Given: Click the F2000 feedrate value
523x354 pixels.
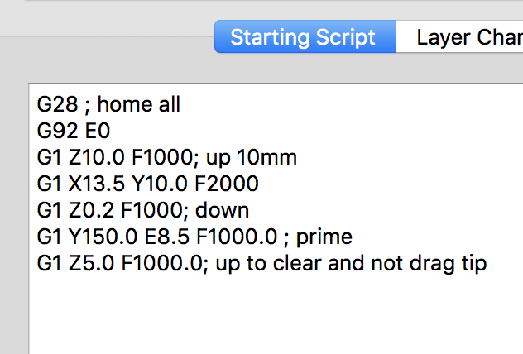Looking at the screenshot, I should (x=227, y=184).
